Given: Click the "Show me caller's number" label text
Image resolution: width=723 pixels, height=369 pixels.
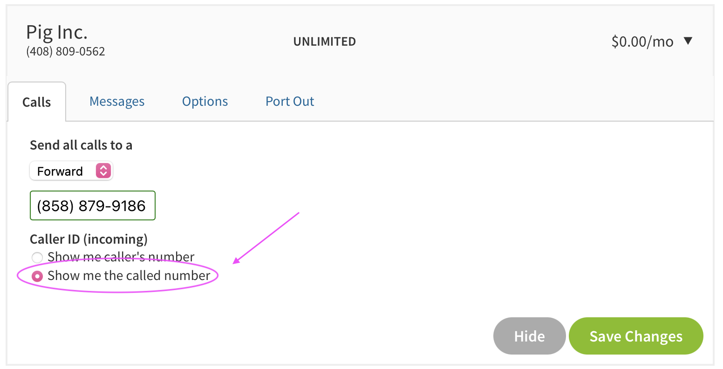Looking at the screenshot, I should tap(121, 257).
